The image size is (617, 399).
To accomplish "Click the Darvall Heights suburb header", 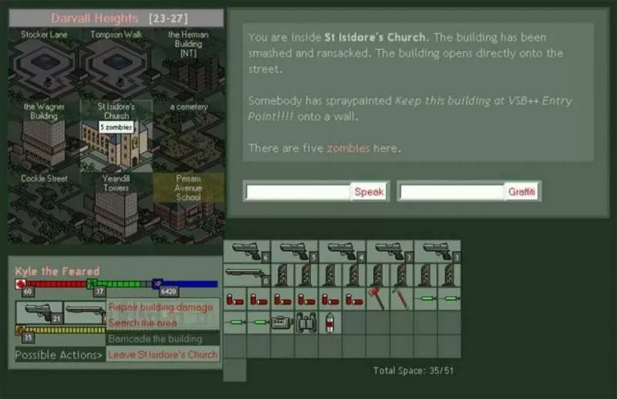I will tap(94, 18).
